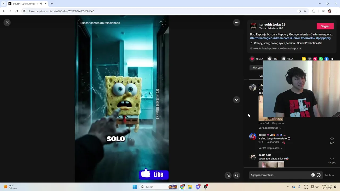Open OBS Studio from the taskbar
The image size is (340, 191).
click(206, 187)
